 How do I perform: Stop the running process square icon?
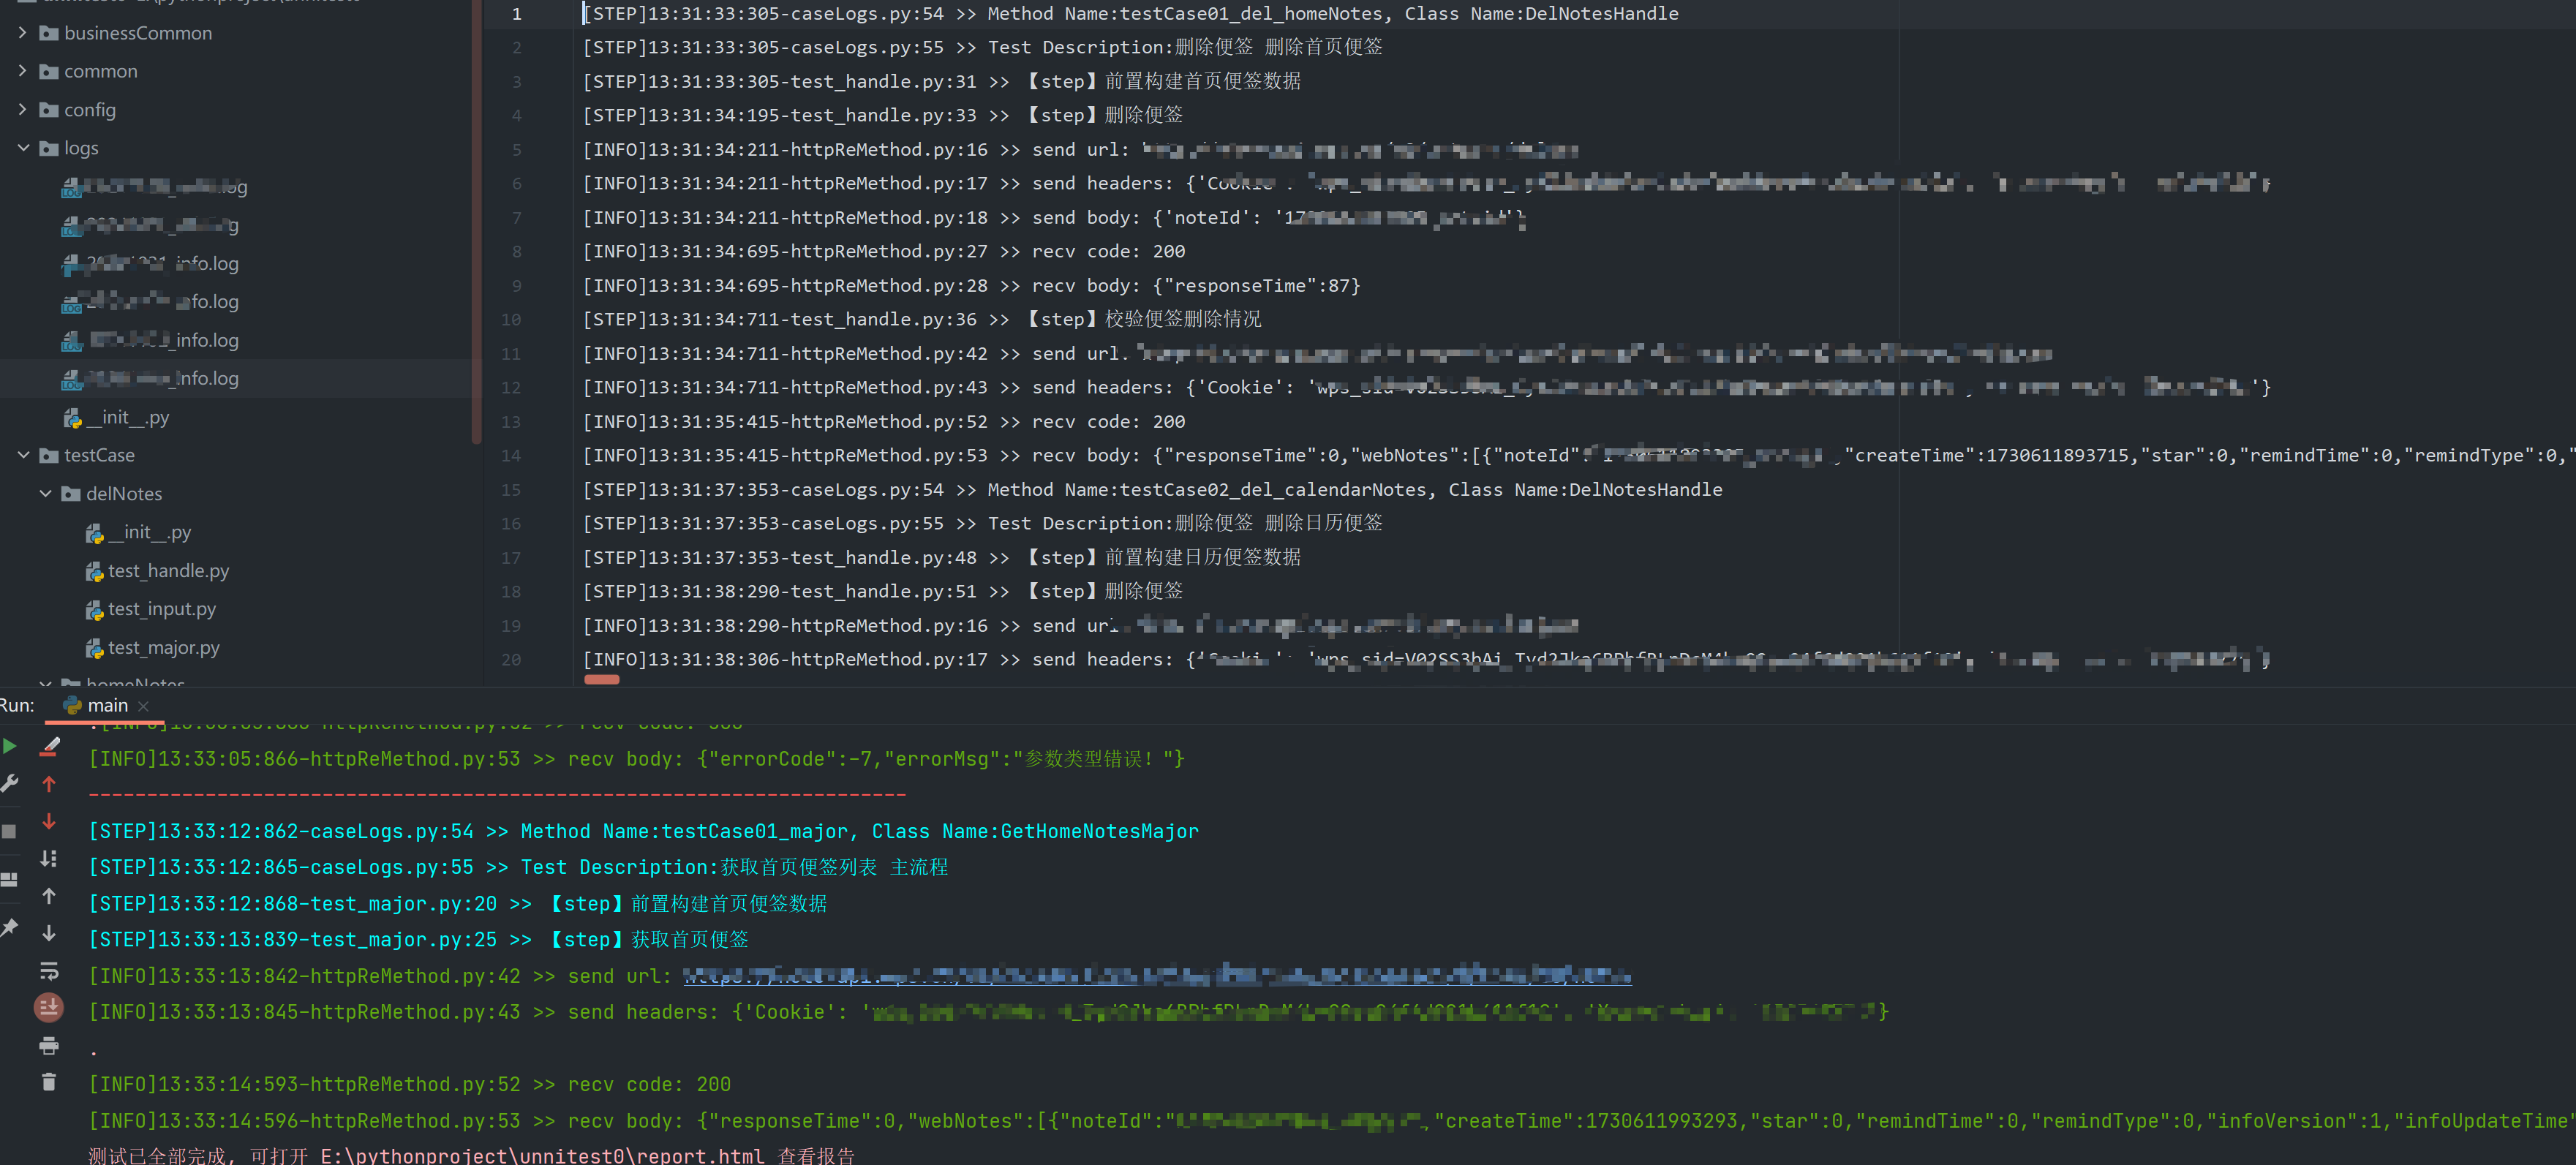(x=9, y=831)
